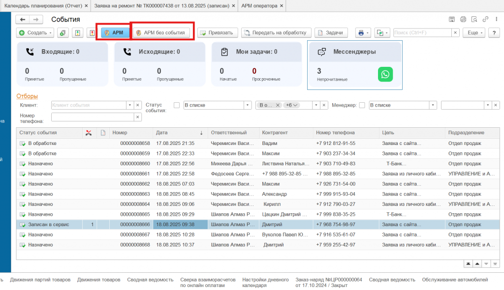Open the Клиент filter dropdown
The height and width of the screenshot is (290, 504).
coord(130,105)
